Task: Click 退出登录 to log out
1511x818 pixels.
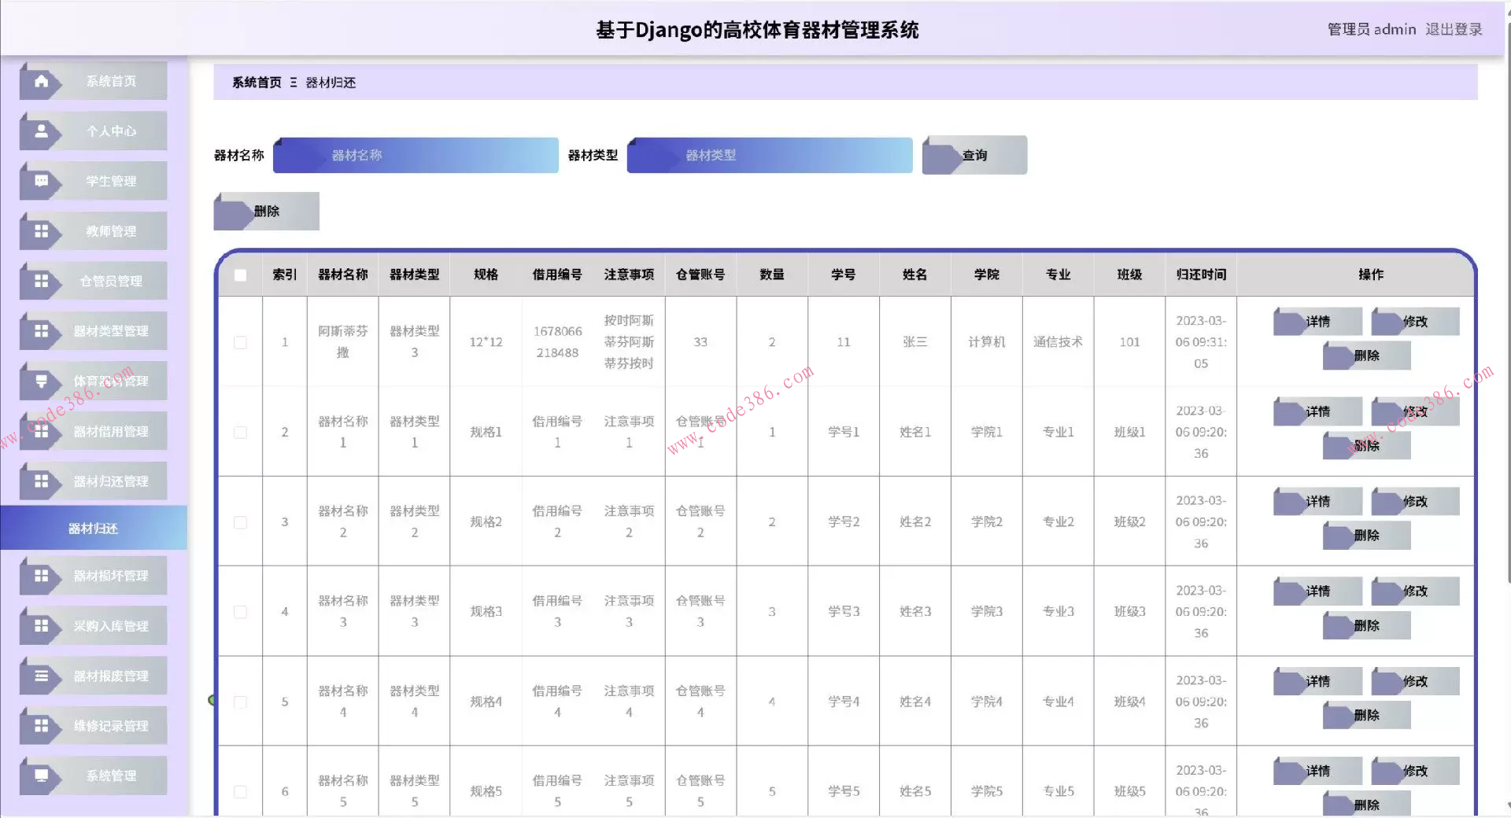Action: [x=1454, y=29]
